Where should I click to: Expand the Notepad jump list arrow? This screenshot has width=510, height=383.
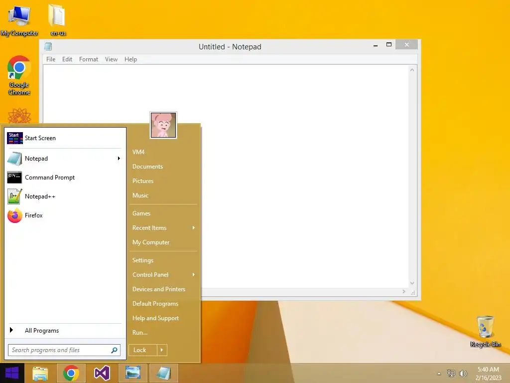pos(119,158)
